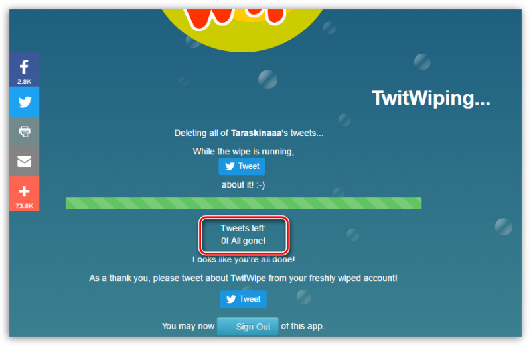Click the 'about it! :-)' text
The height and width of the screenshot is (346, 531).
[243, 185]
